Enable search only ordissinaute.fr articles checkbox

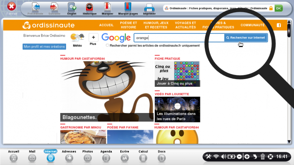point(107,45)
